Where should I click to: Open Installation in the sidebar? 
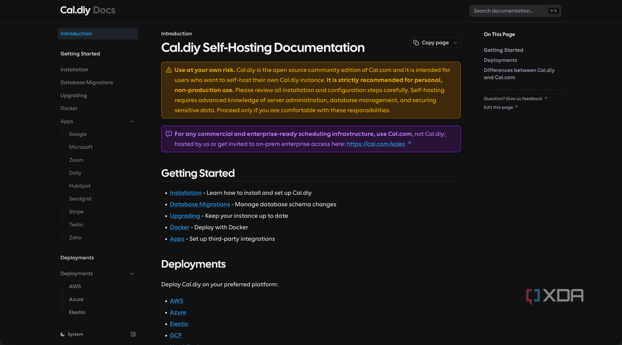pos(74,69)
